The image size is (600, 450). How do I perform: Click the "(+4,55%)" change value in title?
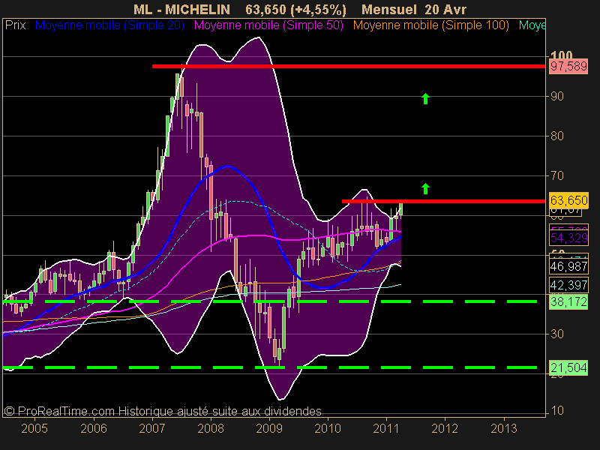coord(318,10)
